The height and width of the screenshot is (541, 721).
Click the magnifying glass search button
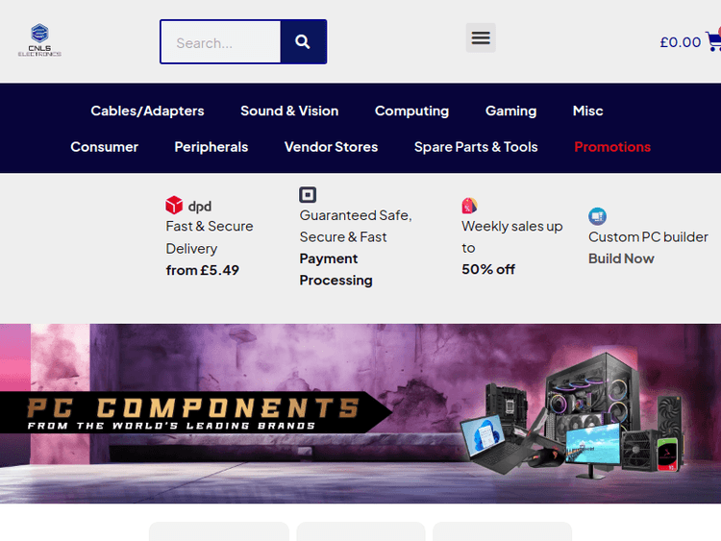303,42
